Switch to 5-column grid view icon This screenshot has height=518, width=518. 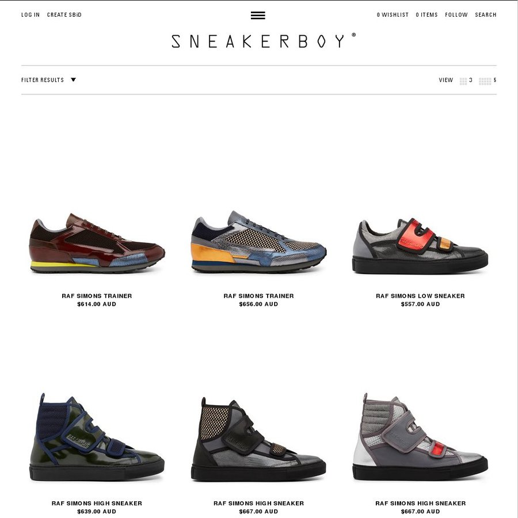tap(485, 81)
